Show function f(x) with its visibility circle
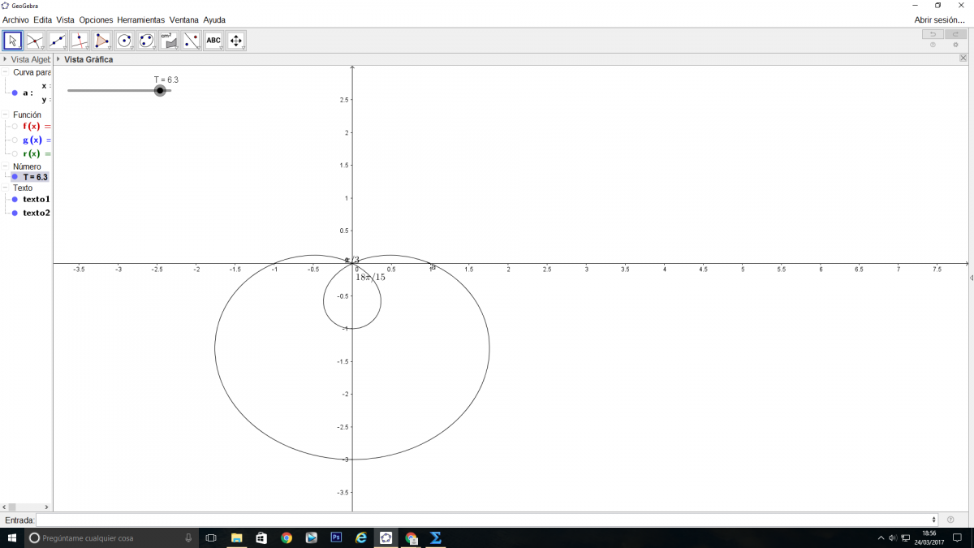Viewport: 974px width, 548px height. coord(15,127)
